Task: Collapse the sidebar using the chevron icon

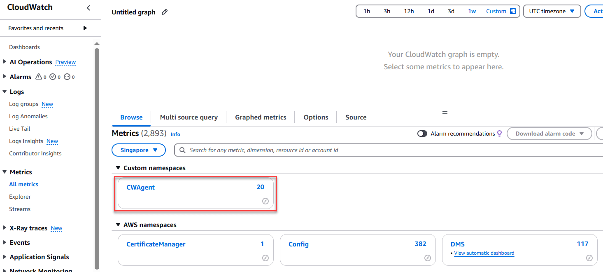Action: click(88, 7)
